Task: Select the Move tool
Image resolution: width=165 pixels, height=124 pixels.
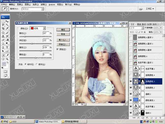Action: click(x=7, y=22)
